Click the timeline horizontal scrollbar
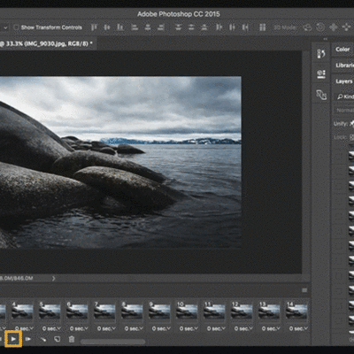The width and height of the screenshot is (354, 354). click(112, 342)
